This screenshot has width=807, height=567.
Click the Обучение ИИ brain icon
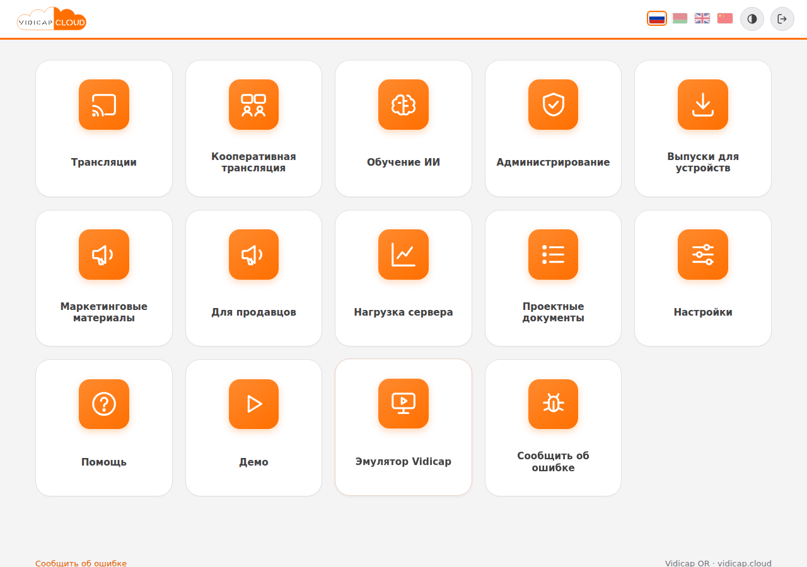(x=403, y=105)
